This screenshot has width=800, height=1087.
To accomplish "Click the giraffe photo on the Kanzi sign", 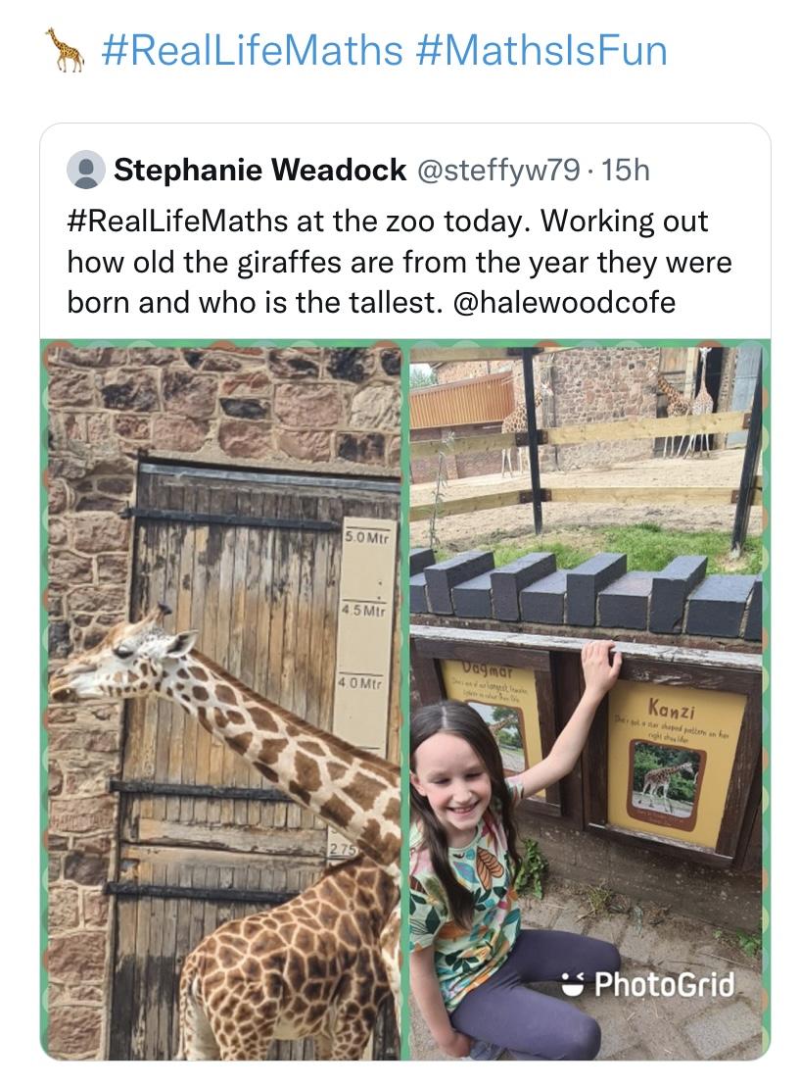I will point(665,779).
